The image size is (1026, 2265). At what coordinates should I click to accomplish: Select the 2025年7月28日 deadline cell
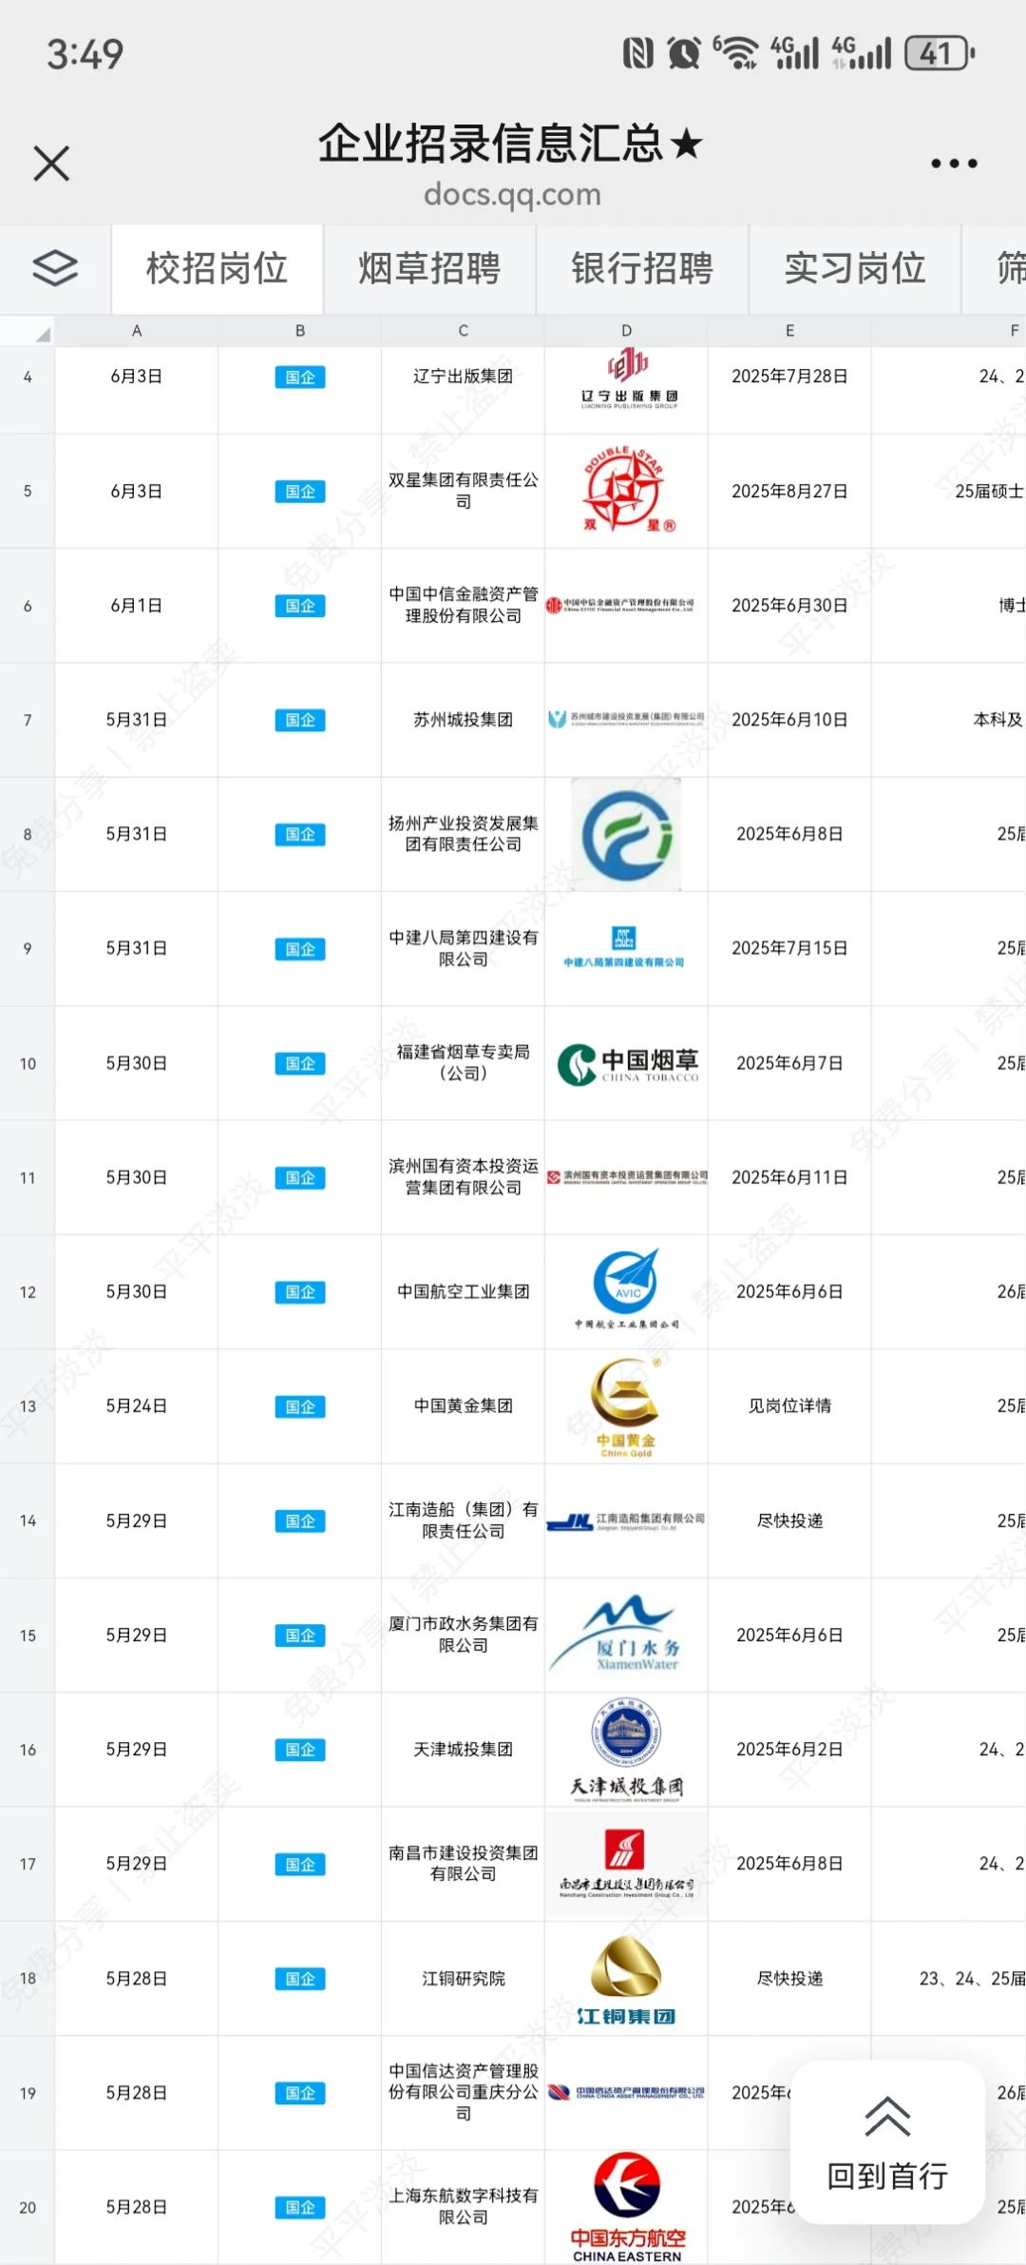pos(789,391)
